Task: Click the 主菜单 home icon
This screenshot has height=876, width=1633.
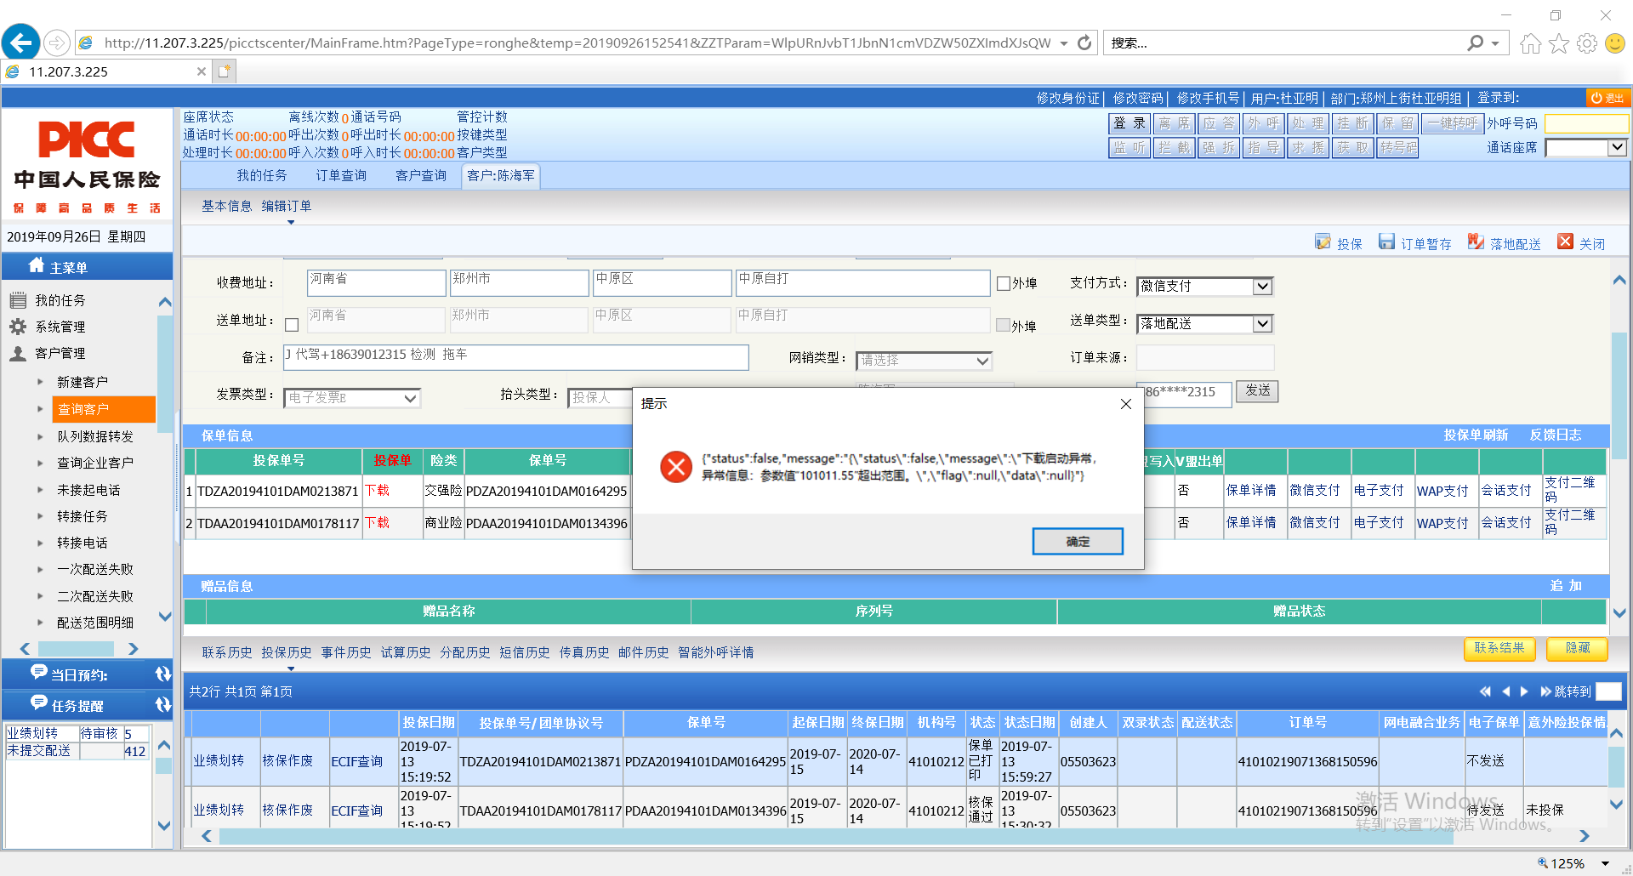Action: [x=37, y=266]
